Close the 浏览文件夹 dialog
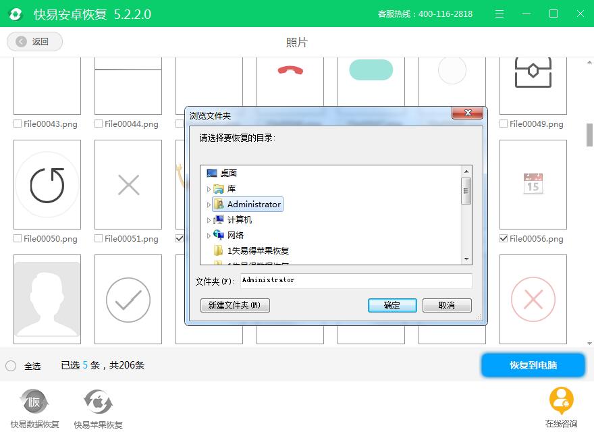 tap(468, 113)
